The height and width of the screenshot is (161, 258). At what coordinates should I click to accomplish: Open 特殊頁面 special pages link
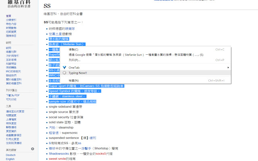coord(11,123)
